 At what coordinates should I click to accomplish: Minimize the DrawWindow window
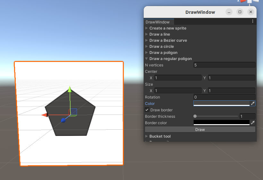[x=229, y=12]
